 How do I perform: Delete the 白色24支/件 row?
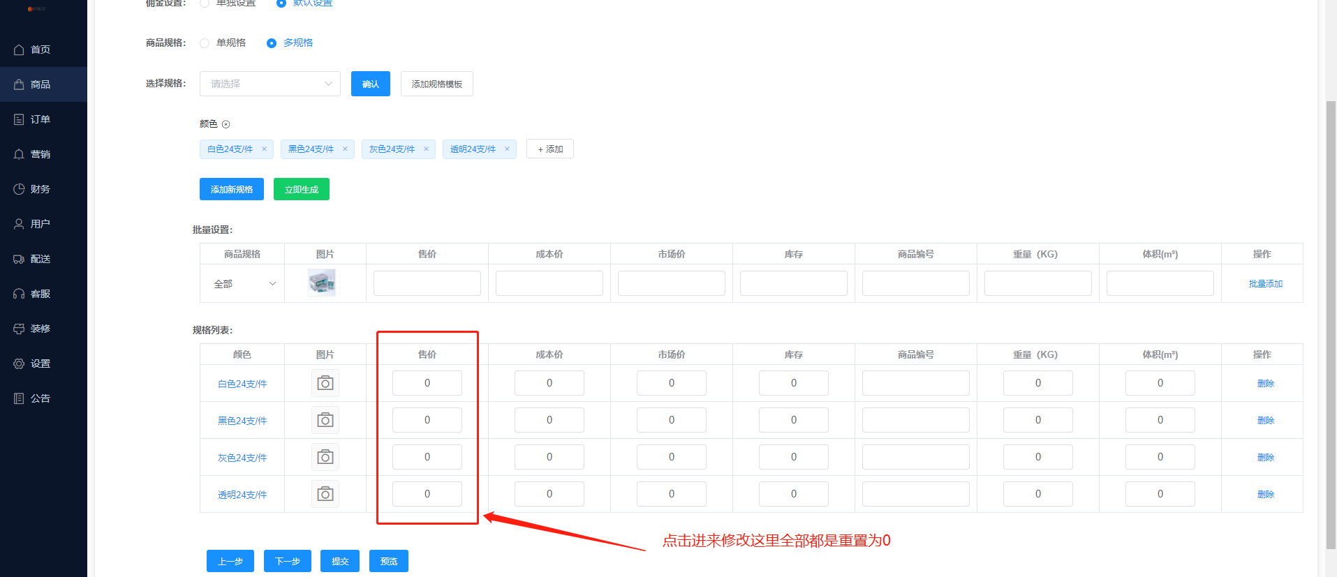[x=1266, y=384]
